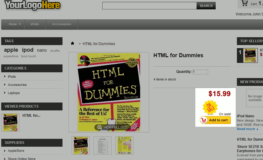Image resolution: width=263 pixels, height=160 pixels.
Task: Open the shopping cart icon
Action: 244,3
